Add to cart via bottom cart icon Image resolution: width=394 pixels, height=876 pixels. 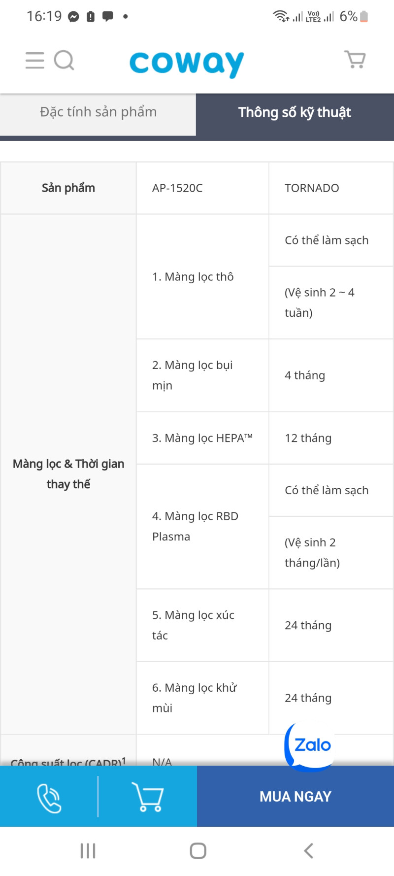147,797
